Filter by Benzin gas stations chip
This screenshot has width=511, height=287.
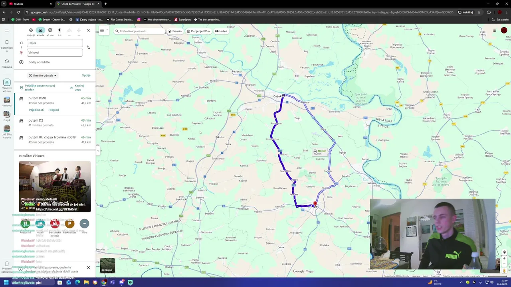(175, 31)
